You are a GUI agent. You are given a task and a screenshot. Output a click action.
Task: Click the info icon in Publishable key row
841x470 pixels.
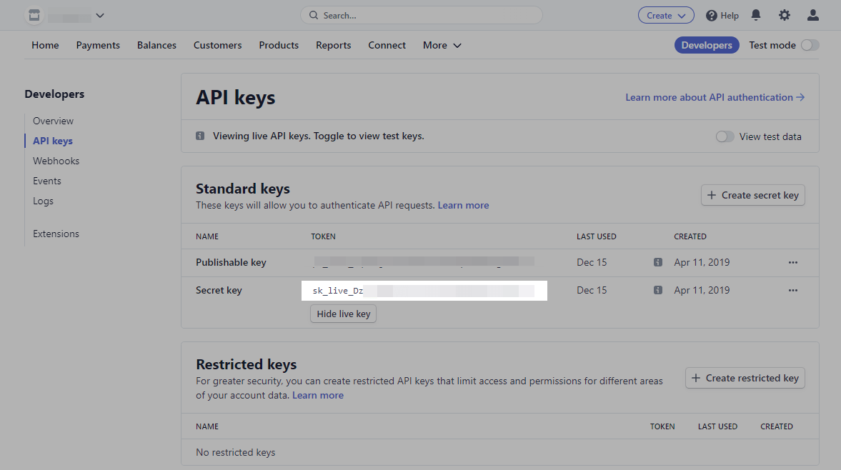[658, 262]
